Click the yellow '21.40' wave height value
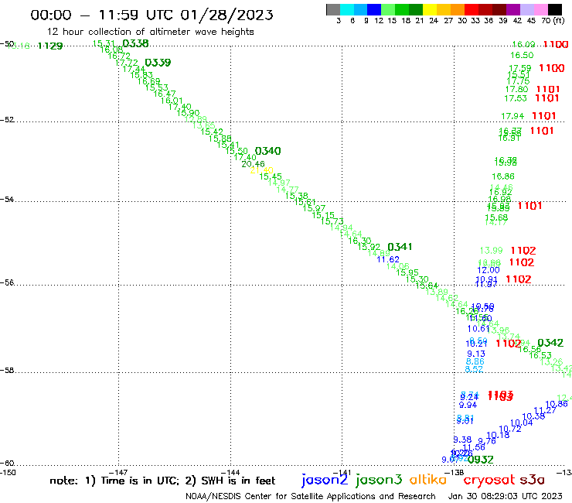The height and width of the screenshot is (503, 572). pyautogui.click(x=261, y=170)
